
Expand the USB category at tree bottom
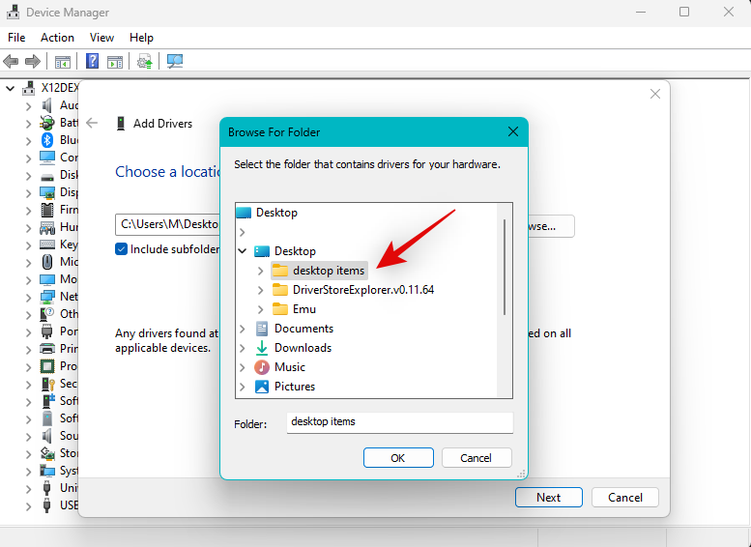(28, 505)
